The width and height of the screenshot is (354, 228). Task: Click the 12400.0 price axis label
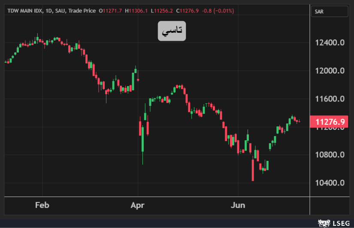coord(330,43)
